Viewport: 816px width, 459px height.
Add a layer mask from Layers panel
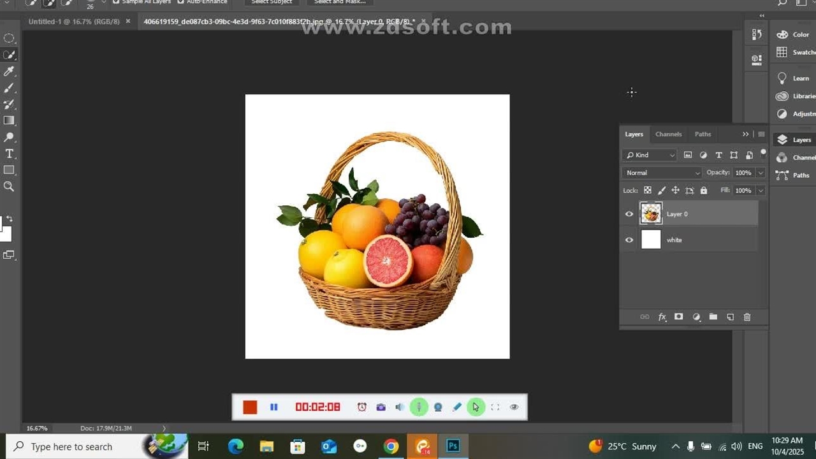tap(679, 317)
